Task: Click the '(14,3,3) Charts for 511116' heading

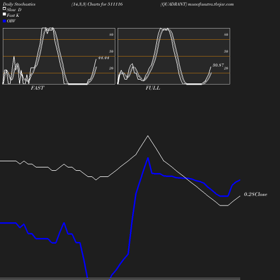Action: tap(97, 4)
